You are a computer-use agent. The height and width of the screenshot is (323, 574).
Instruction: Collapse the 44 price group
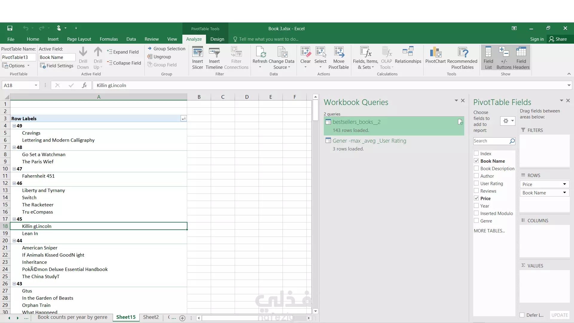(x=14, y=241)
